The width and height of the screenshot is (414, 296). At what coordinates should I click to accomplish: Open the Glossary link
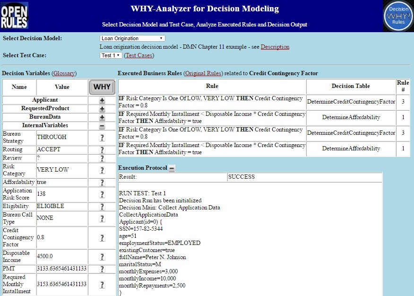[64, 73]
